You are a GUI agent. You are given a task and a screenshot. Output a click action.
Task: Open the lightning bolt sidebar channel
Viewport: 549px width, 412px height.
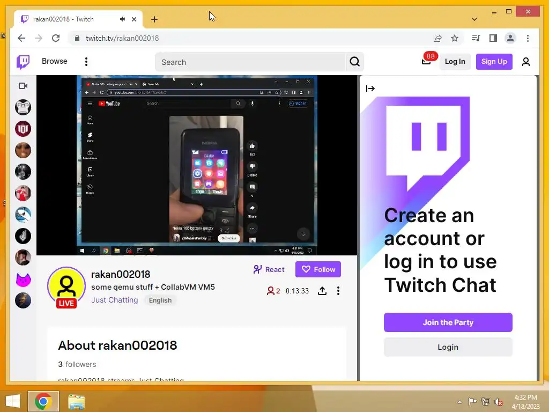pyautogui.click(x=23, y=300)
